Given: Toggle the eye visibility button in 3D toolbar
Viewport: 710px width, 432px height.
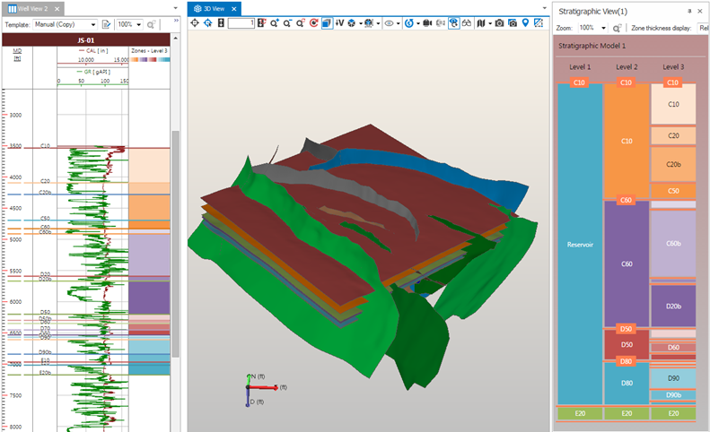Looking at the screenshot, I should pos(390,23).
